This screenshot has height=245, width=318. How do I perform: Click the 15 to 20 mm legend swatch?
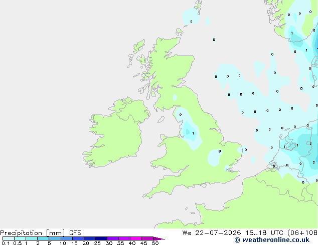[78, 238]
